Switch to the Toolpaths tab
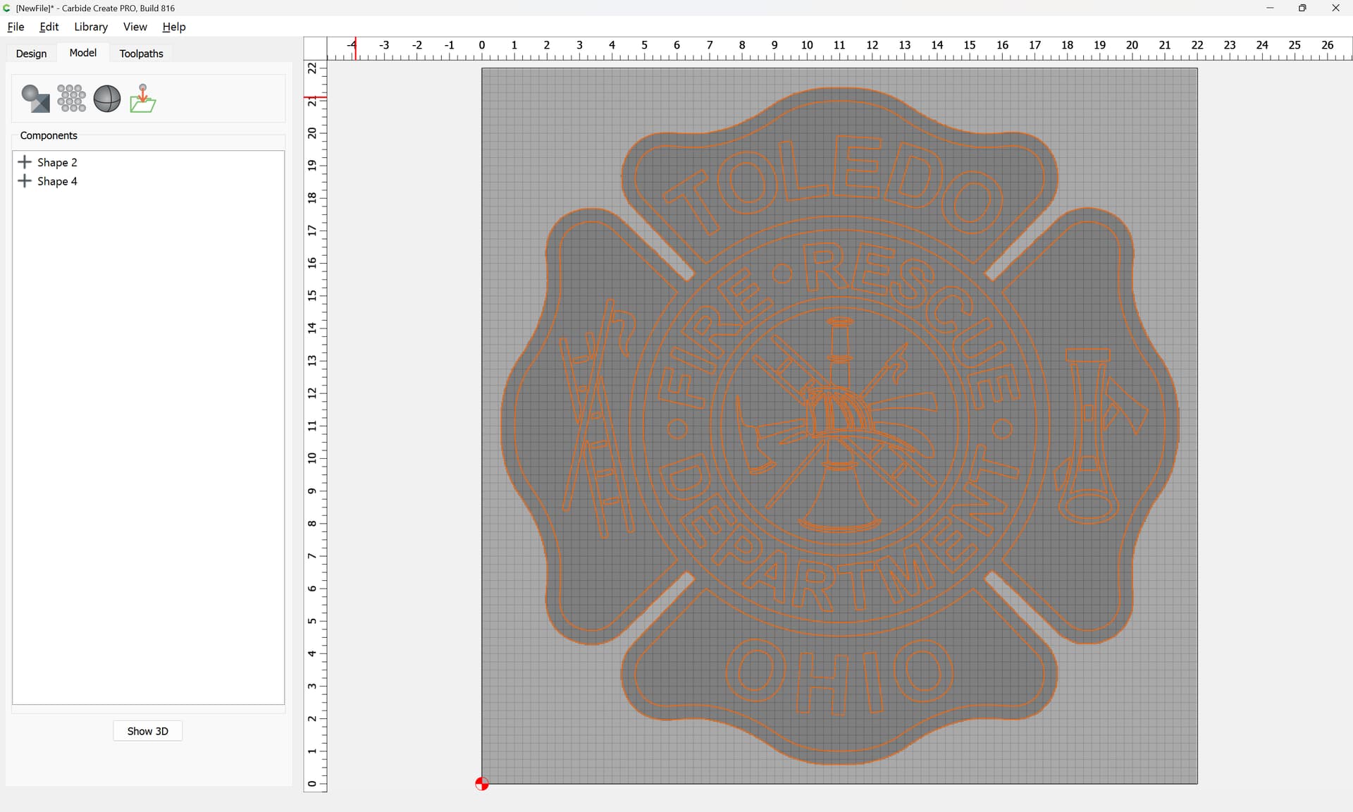Viewport: 1353px width, 812px height. [141, 54]
